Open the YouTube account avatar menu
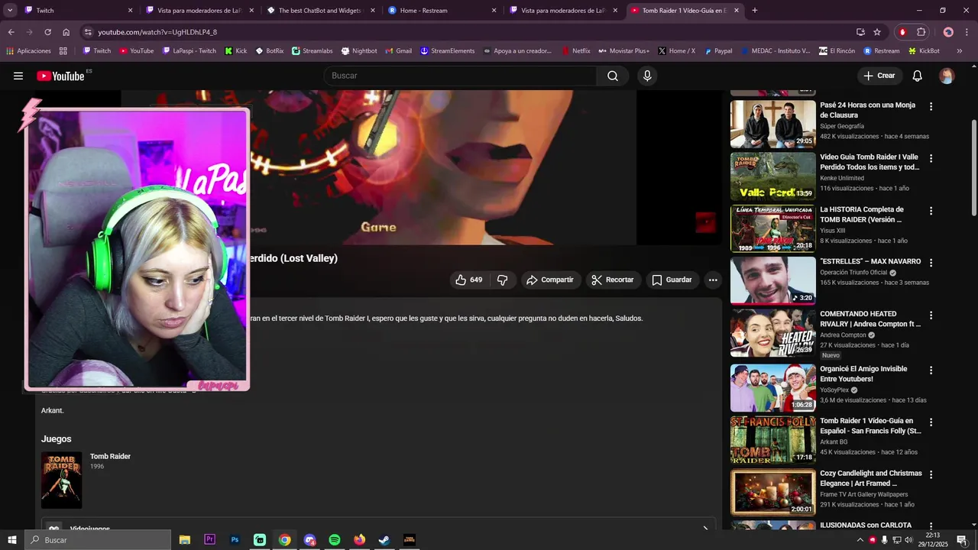Image resolution: width=978 pixels, height=550 pixels. 947,76
